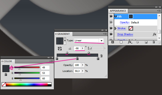Click the green G slider track

(x=27, y=73)
